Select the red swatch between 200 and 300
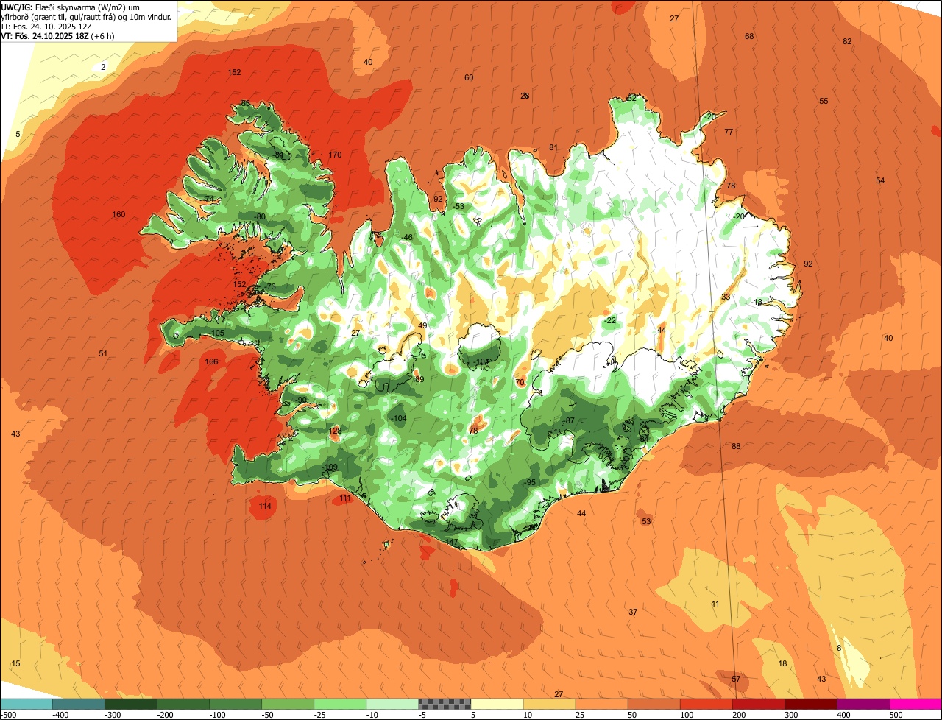Image resolution: width=942 pixels, height=720 pixels. [757, 704]
